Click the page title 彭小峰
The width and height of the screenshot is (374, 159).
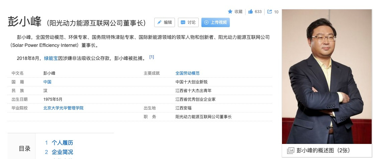coord(24,22)
